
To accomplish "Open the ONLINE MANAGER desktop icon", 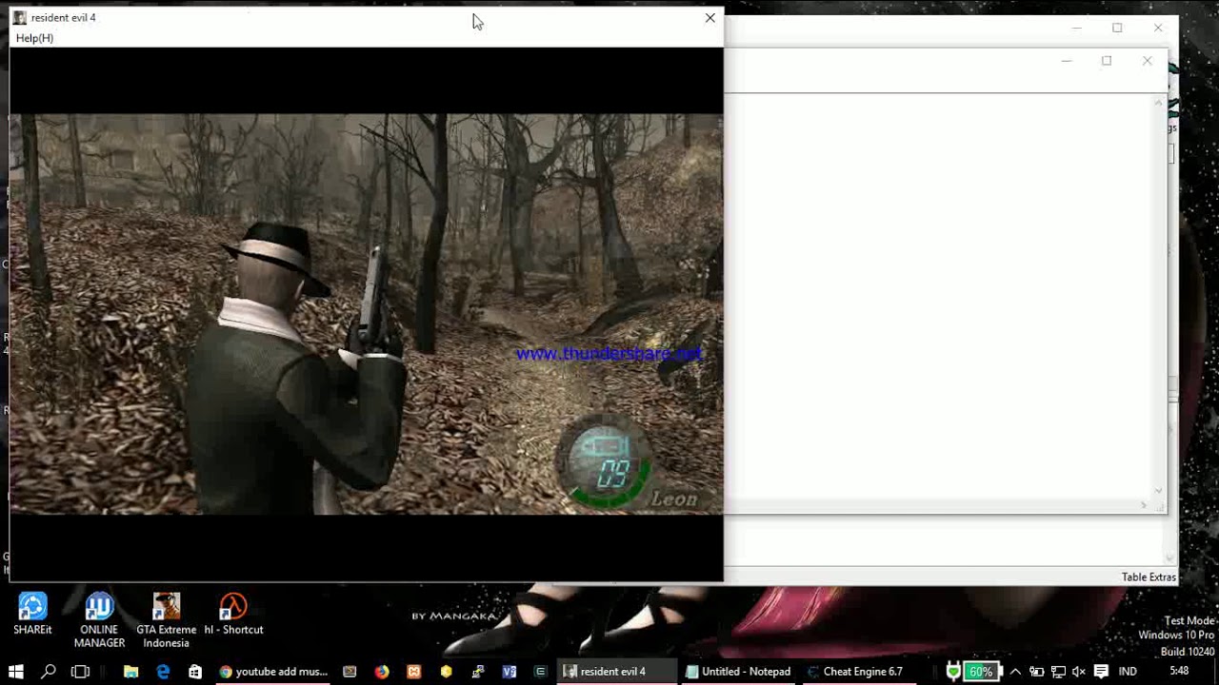I will [99, 620].
